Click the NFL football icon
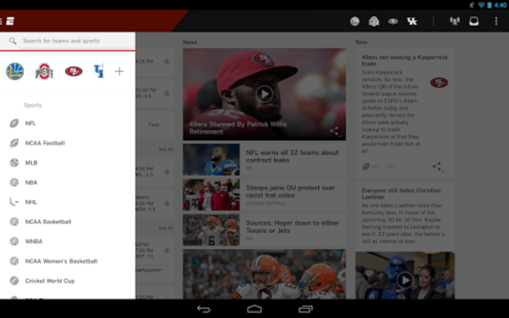 [14, 123]
